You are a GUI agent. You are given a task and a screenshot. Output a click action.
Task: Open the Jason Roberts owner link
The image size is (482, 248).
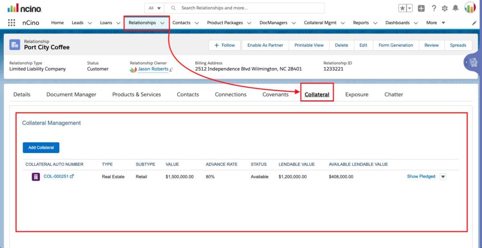pos(153,69)
